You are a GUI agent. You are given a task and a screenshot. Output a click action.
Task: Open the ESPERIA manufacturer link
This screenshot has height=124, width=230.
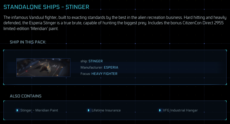111,67
